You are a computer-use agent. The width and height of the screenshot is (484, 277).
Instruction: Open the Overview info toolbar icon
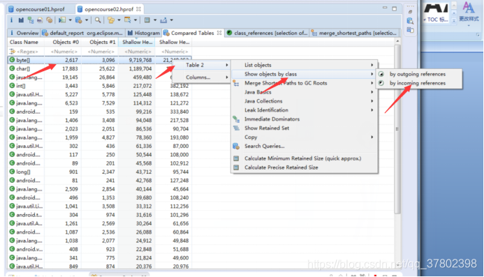pyautogui.click(x=11, y=20)
